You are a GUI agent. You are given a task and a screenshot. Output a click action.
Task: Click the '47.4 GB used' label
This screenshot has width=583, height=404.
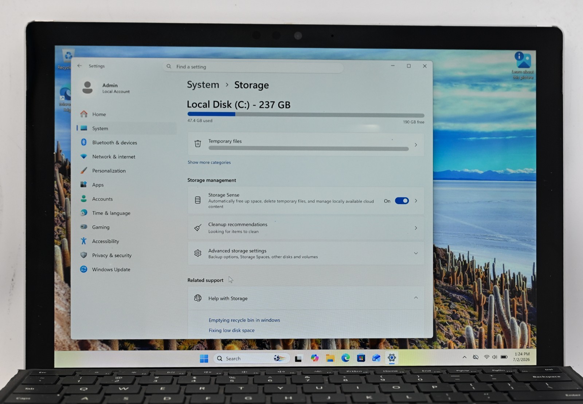tap(200, 120)
